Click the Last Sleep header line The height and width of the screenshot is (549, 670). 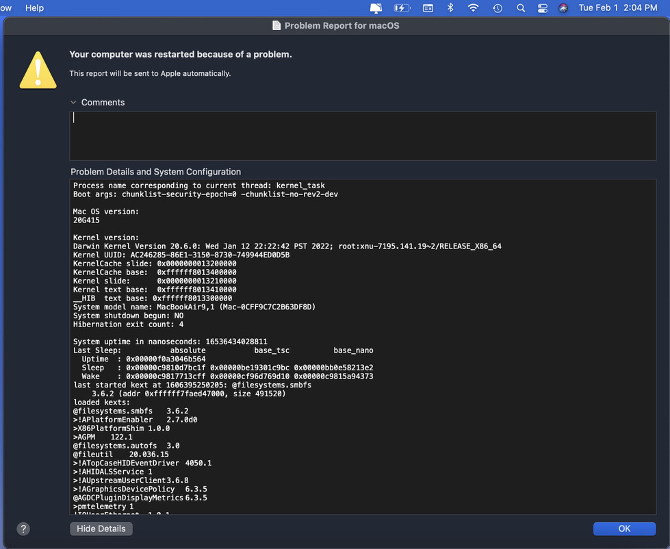[x=223, y=350]
